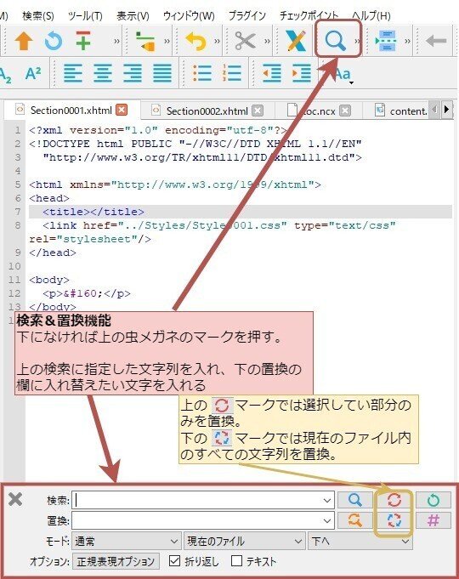Click the blue circular reload arrow icon
Screen dimensions: 459x579
(x=54, y=41)
